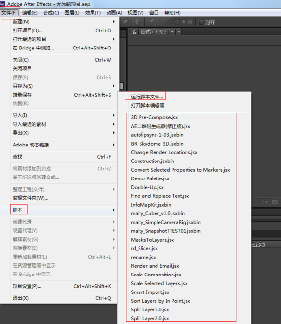281x324 pixels.
Task: Enable the 对齐 snapping checkbox
Action: (201, 22)
